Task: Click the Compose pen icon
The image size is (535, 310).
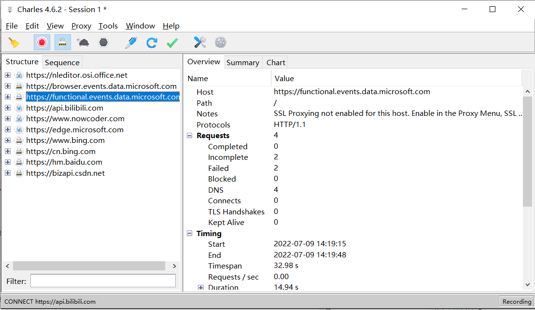Action: pos(131,42)
